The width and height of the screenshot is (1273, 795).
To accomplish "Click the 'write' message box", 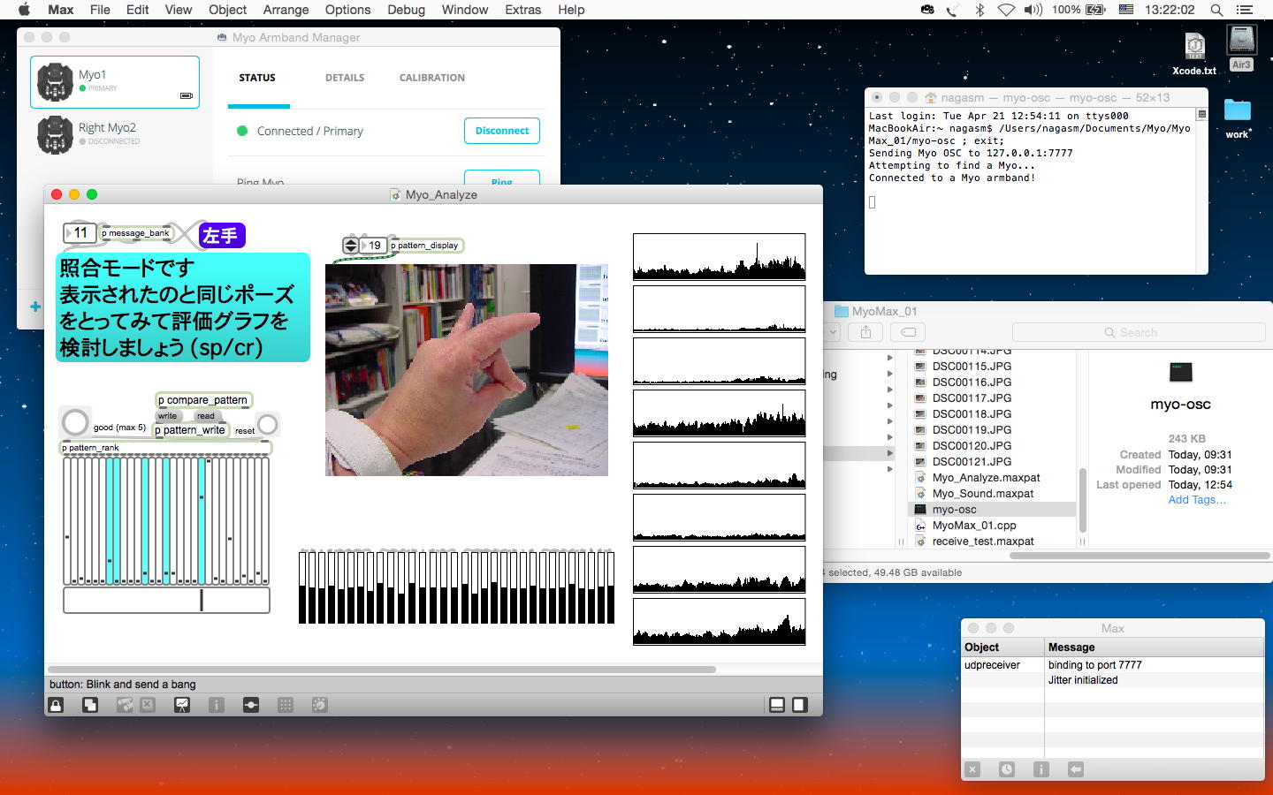I will pyautogui.click(x=167, y=416).
